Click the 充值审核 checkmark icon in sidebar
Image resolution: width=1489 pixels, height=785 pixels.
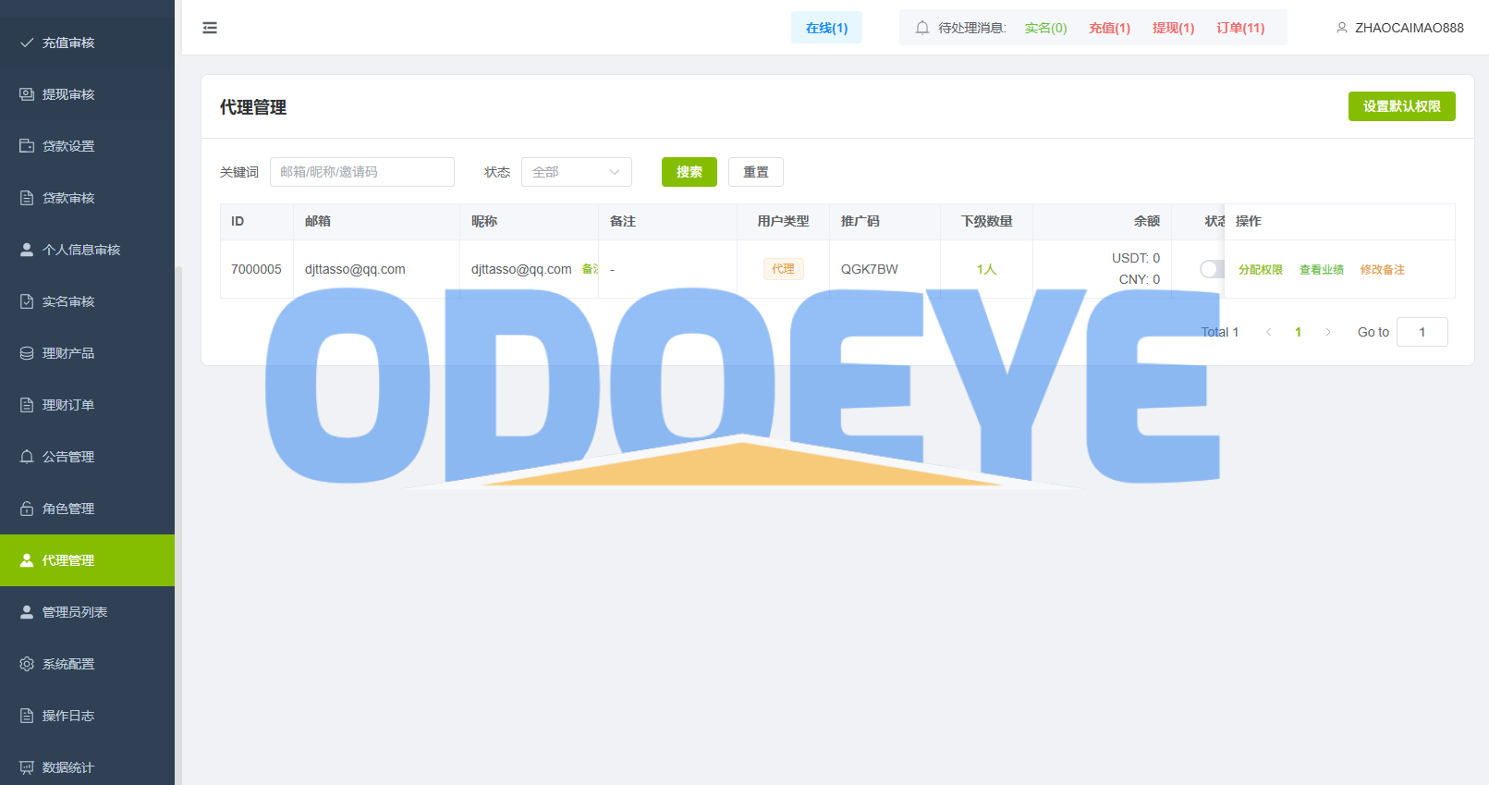coord(27,43)
